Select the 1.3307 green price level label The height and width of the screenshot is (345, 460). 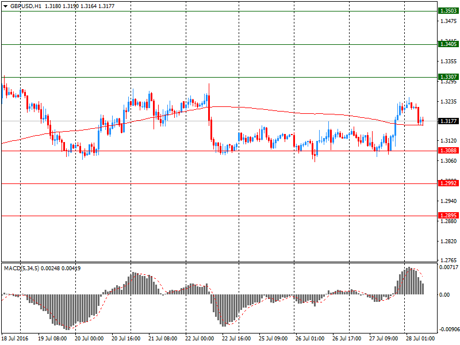[x=448, y=77]
